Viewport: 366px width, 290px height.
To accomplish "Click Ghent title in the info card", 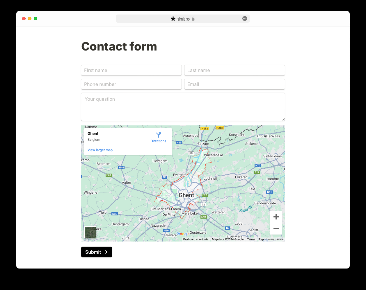I will pyautogui.click(x=93, y=134).
